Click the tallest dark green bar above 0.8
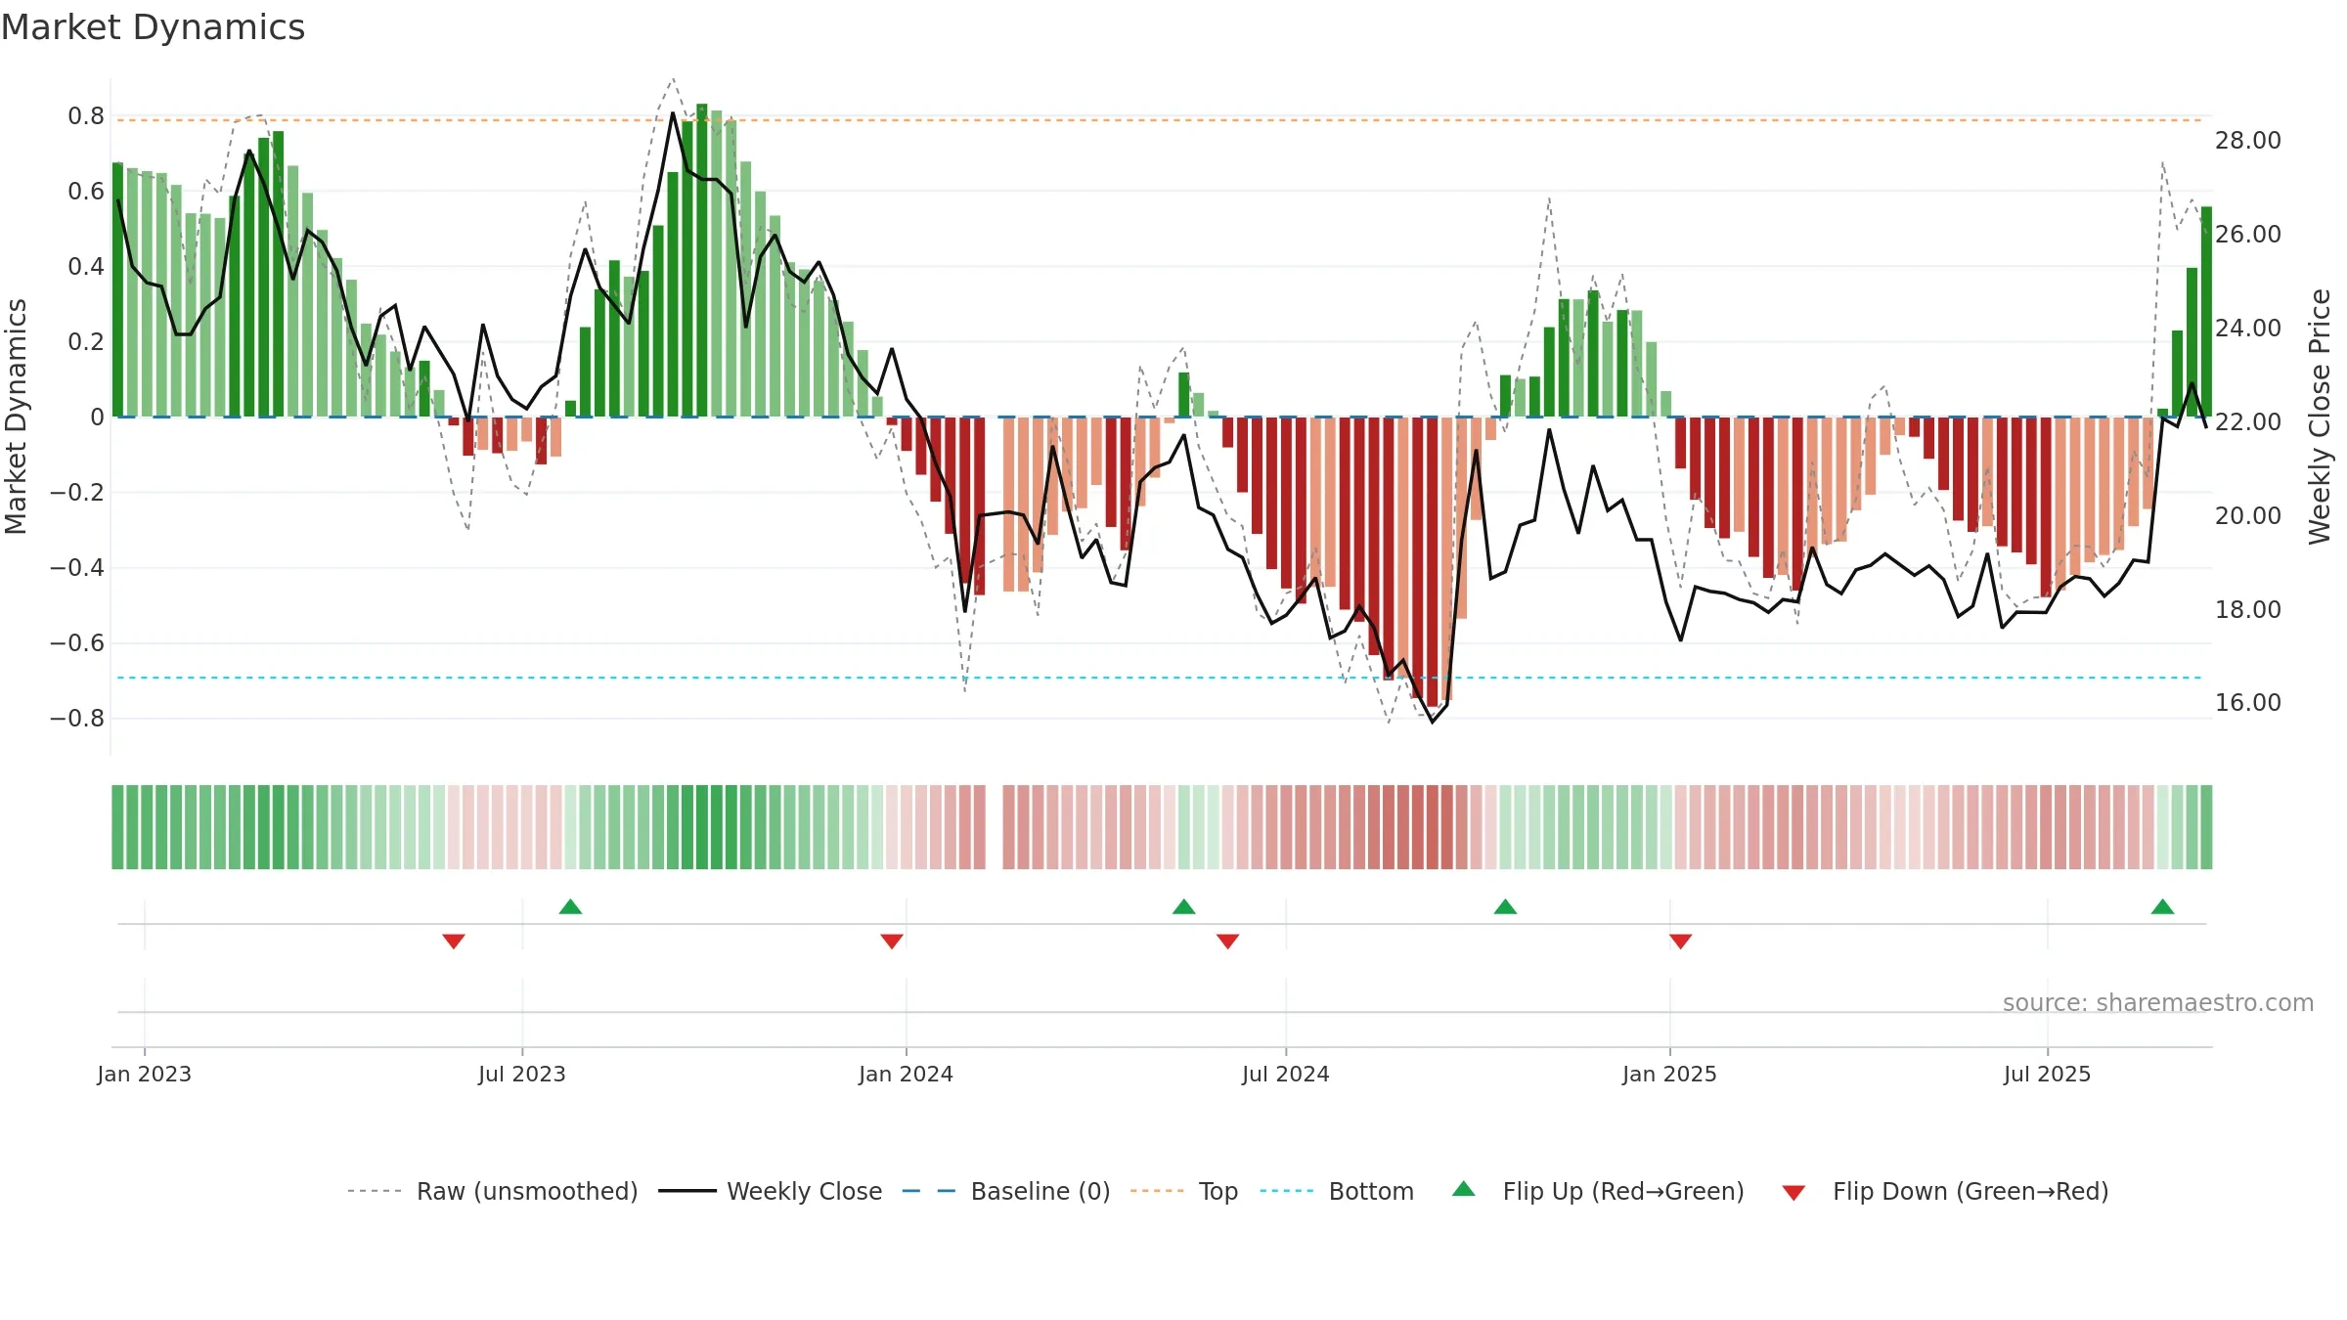The height and width of the screenshot is (1320, 2347). [x=701, y=260]
